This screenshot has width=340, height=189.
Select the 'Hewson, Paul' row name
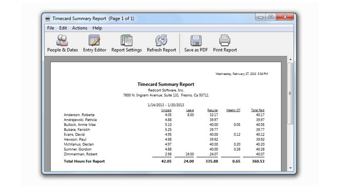tap(75, 140)
